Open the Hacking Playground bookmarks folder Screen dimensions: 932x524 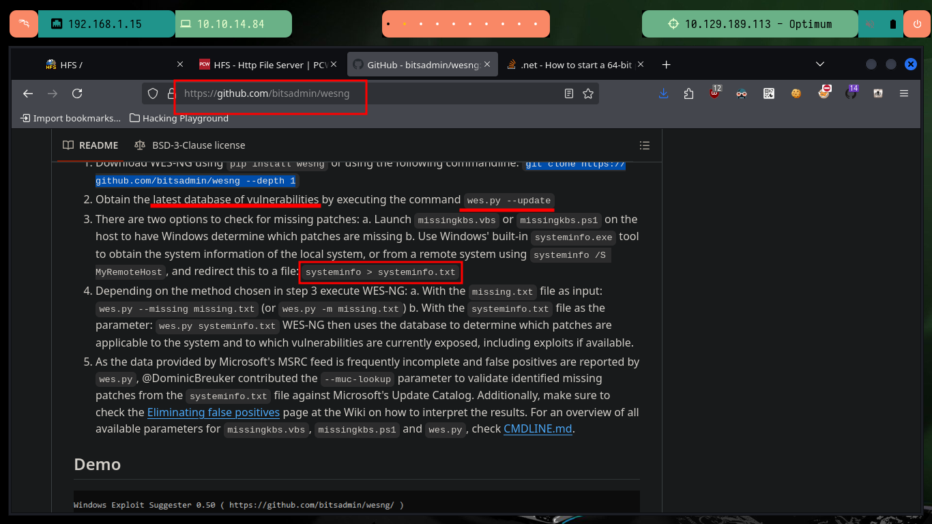tap(179, 118)
